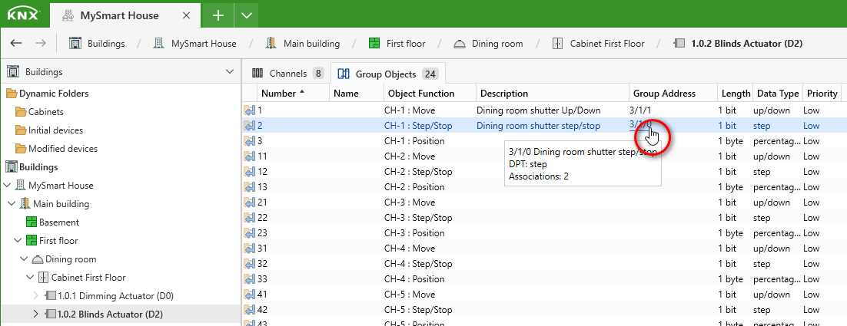The height and width of the screenshot is (326, 847).
Task: Open the tab list dropdown arrow
Action: pyautogui.click(x=246, y=15)
